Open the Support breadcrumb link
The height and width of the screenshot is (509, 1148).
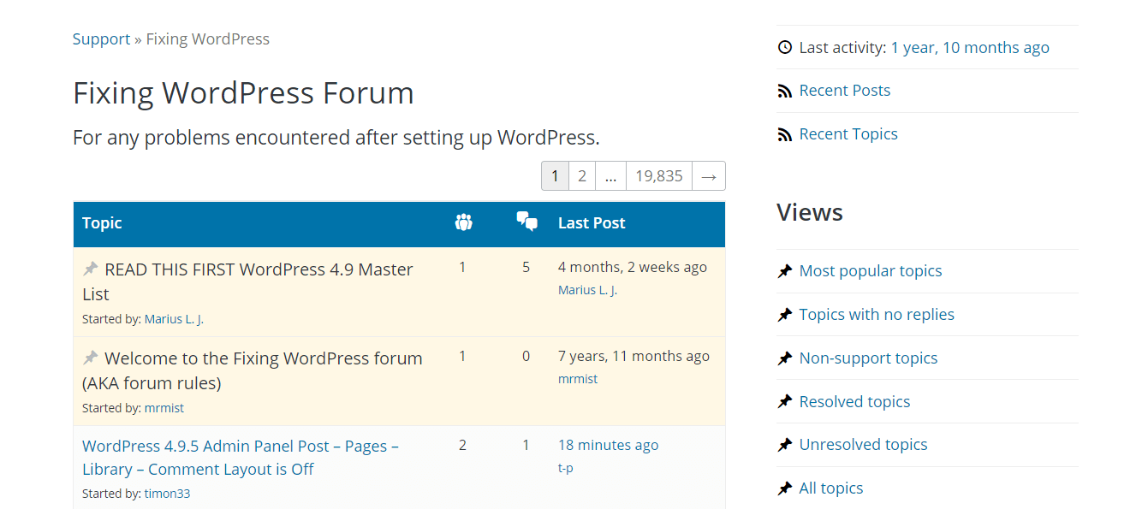click(x=101, y=38)
